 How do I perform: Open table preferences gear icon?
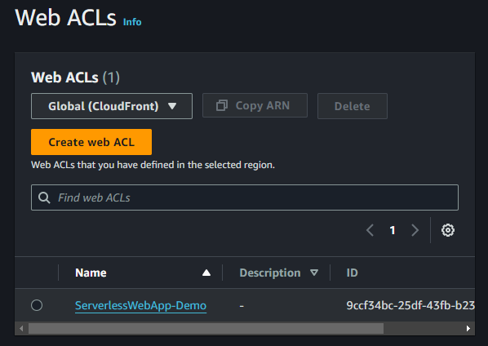pos(447,230)
